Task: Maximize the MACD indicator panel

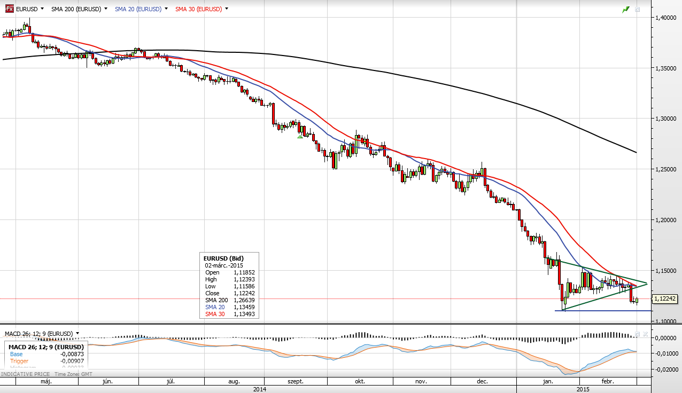Action: 637,334
